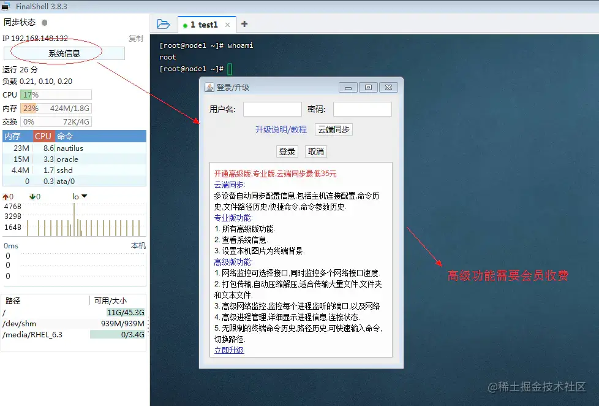This screenshot has height=406, width=599.
Task: Click the 登录 login button
Action: click(x=287, y=151)
